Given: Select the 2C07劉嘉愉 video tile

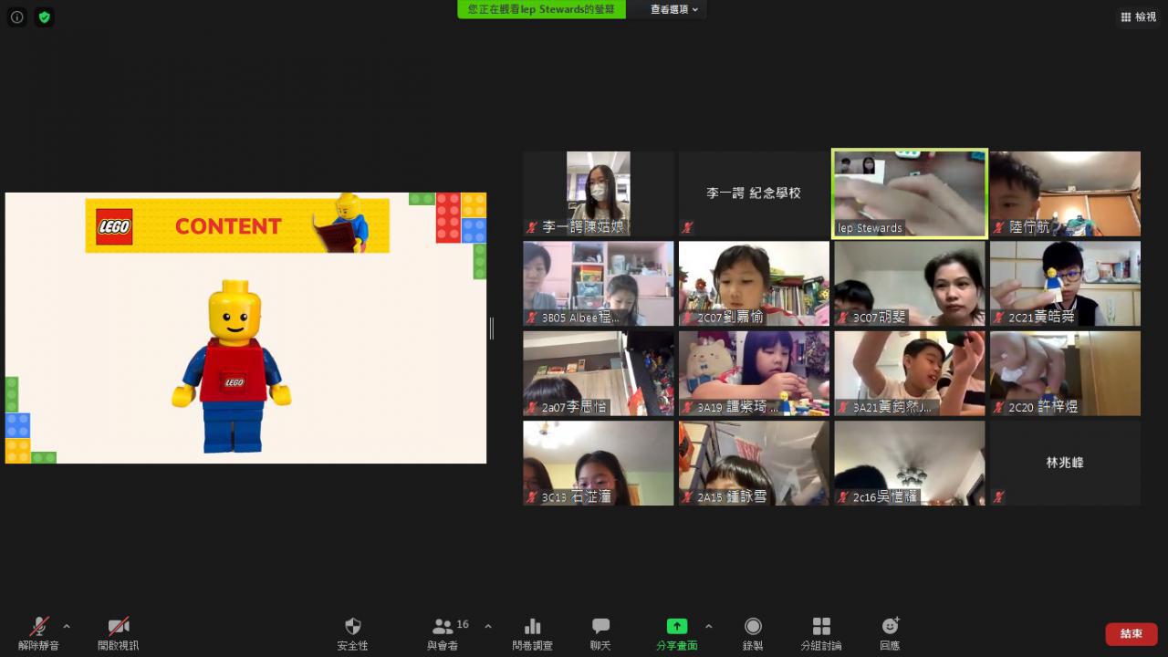Looking at the screenshot, I should point(754,283).
